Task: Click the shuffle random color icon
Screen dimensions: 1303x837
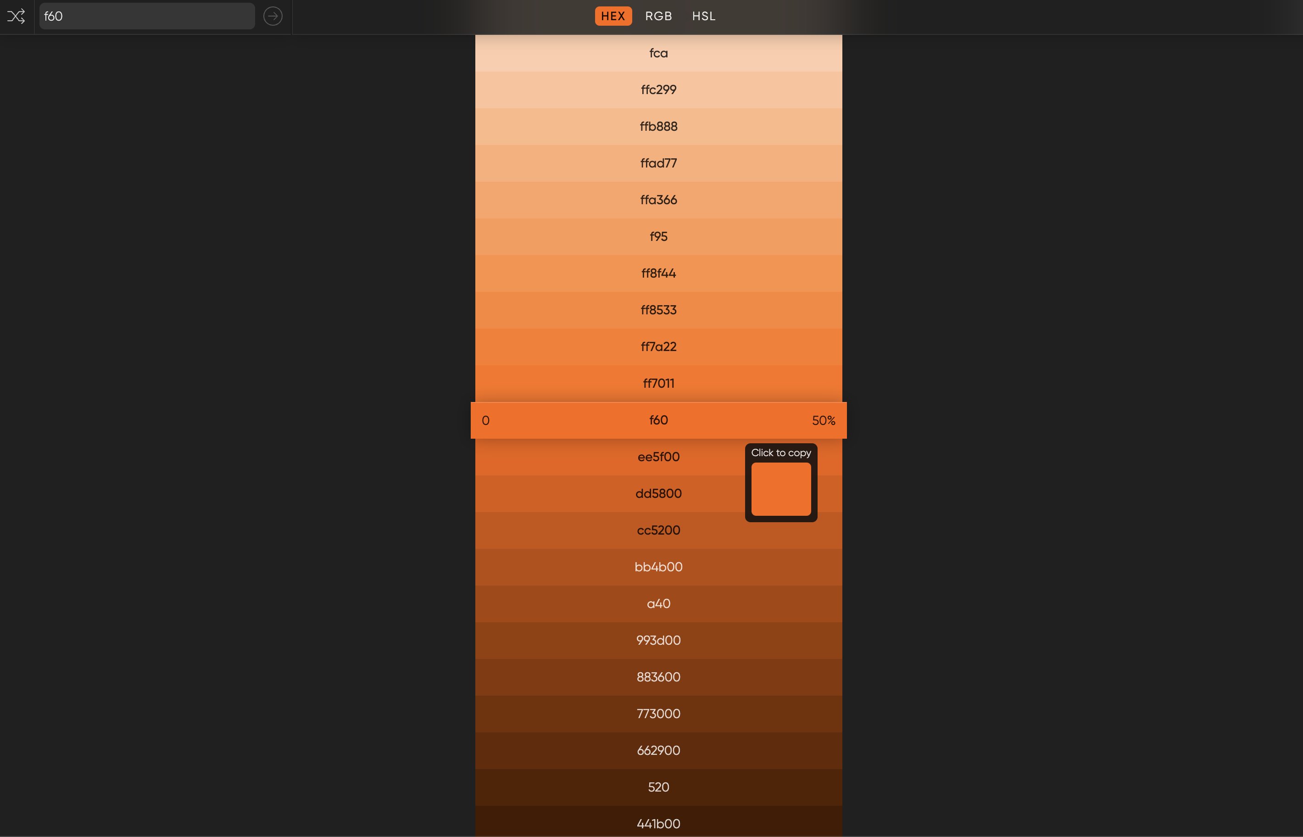Action: (17, 17)
